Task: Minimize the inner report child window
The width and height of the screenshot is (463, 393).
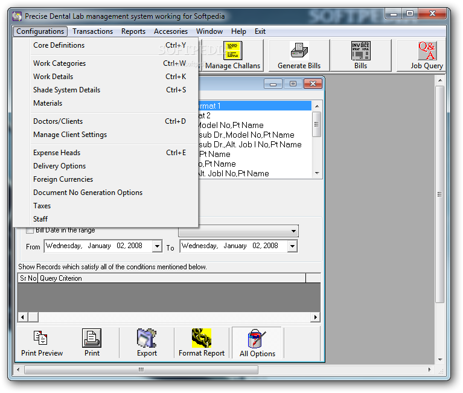Action: coord(273,84)
